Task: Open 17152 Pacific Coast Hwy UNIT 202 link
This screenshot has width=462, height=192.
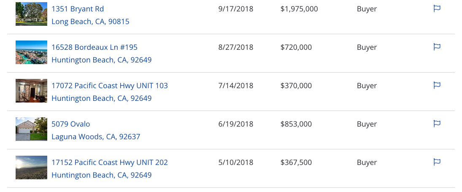Action: coord(110,162)
